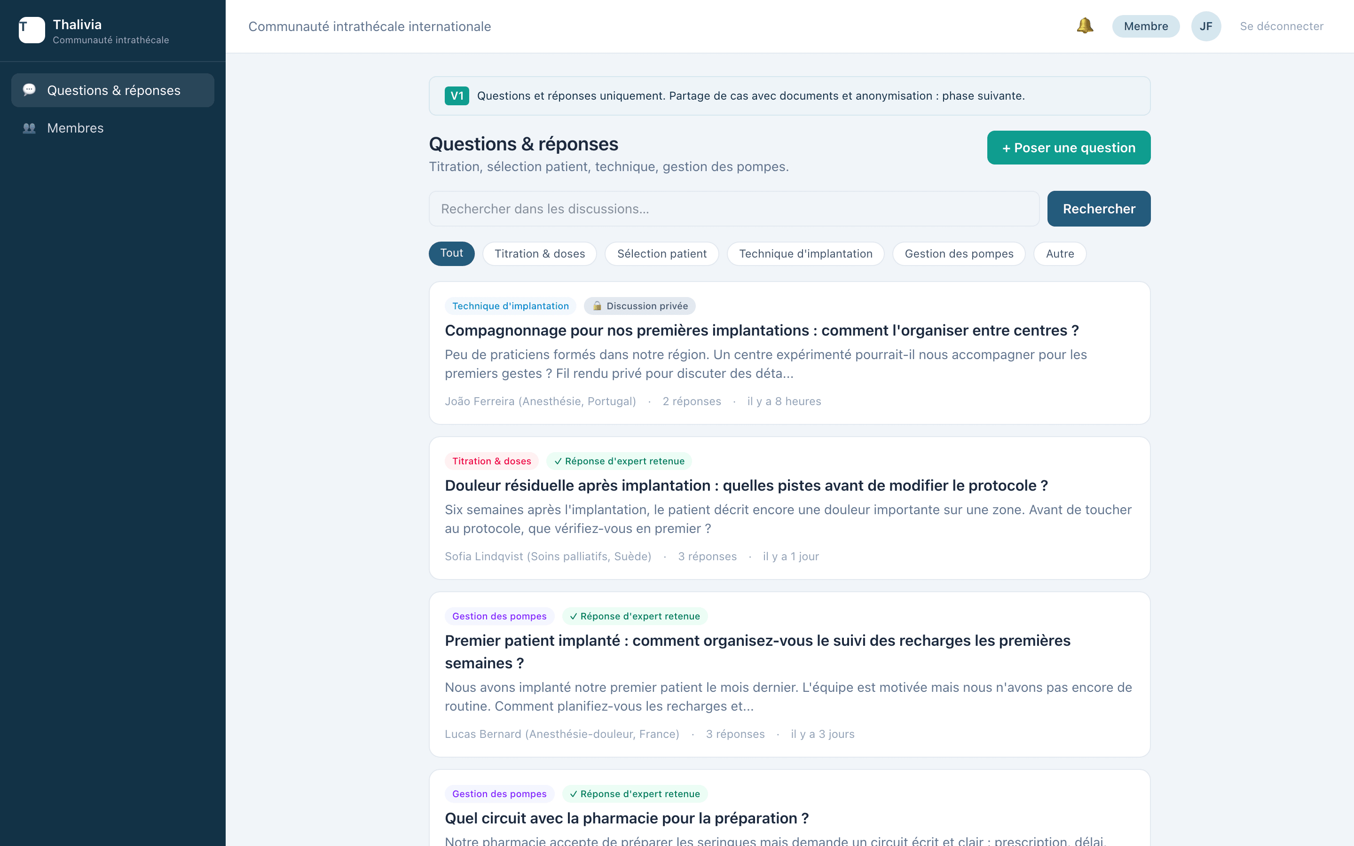Click 3 réponses on Sofia Lindqvist card
The image size is (1354, 846).
[707, 556]
